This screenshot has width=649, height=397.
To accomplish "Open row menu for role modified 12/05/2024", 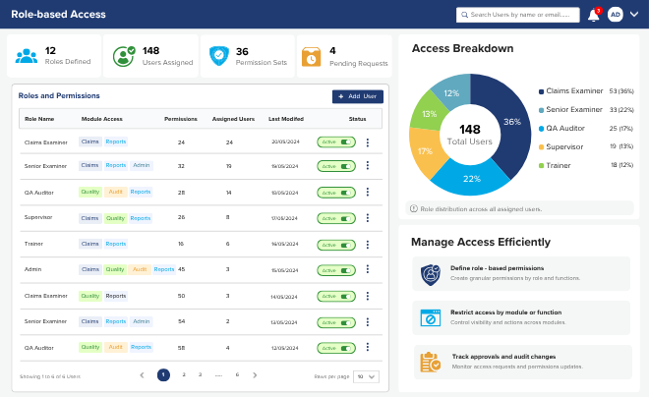I will click(368, 347).
